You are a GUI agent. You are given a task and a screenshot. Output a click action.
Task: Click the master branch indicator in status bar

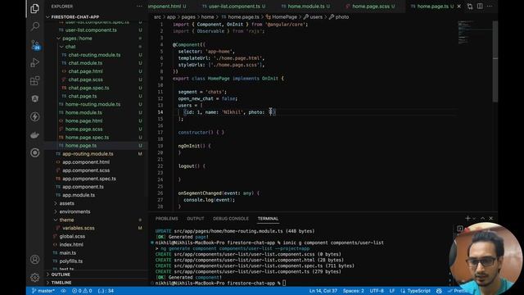(43, 291)
